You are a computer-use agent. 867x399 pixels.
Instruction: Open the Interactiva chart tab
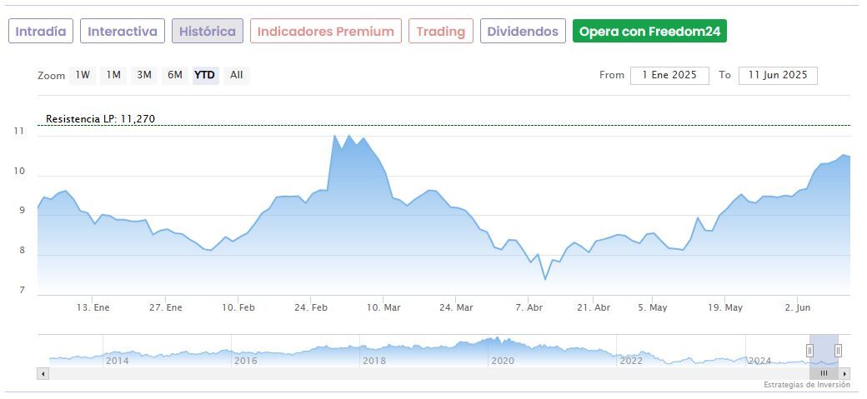tap(123, 32)
